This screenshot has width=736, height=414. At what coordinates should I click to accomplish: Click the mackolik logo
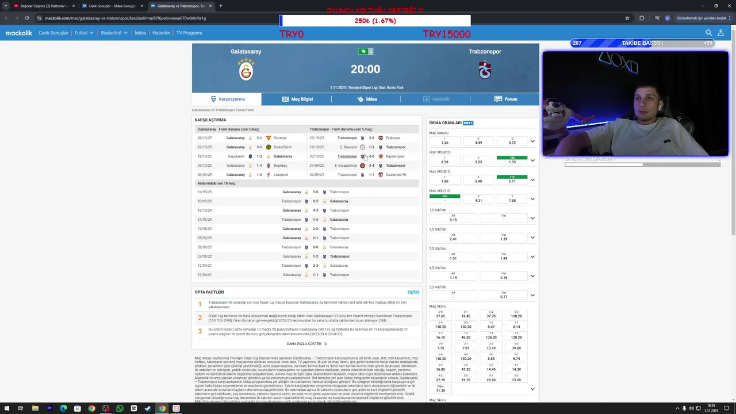(19, 33)
